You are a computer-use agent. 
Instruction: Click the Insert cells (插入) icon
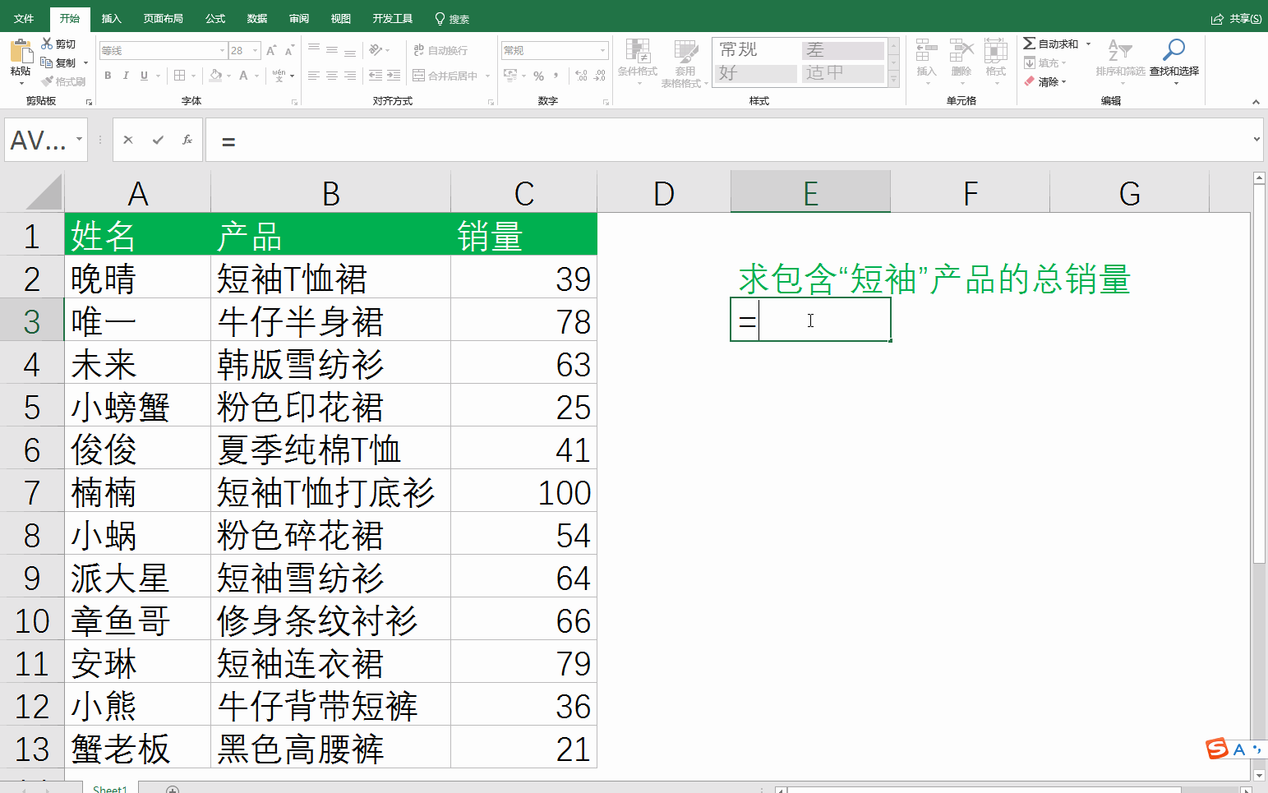[926, 51]
